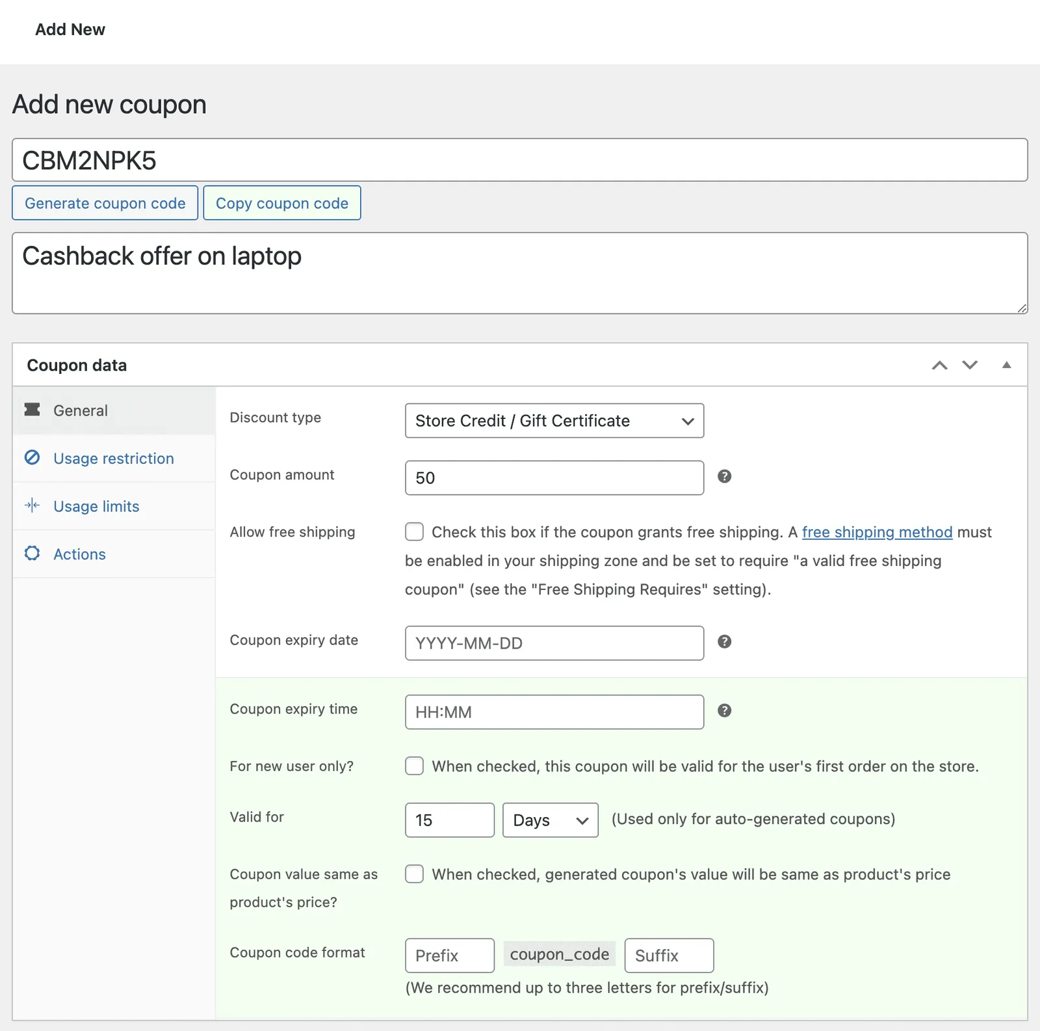Click the Valid for number field
1040x1031 pixels.
(x=450, y=820)
